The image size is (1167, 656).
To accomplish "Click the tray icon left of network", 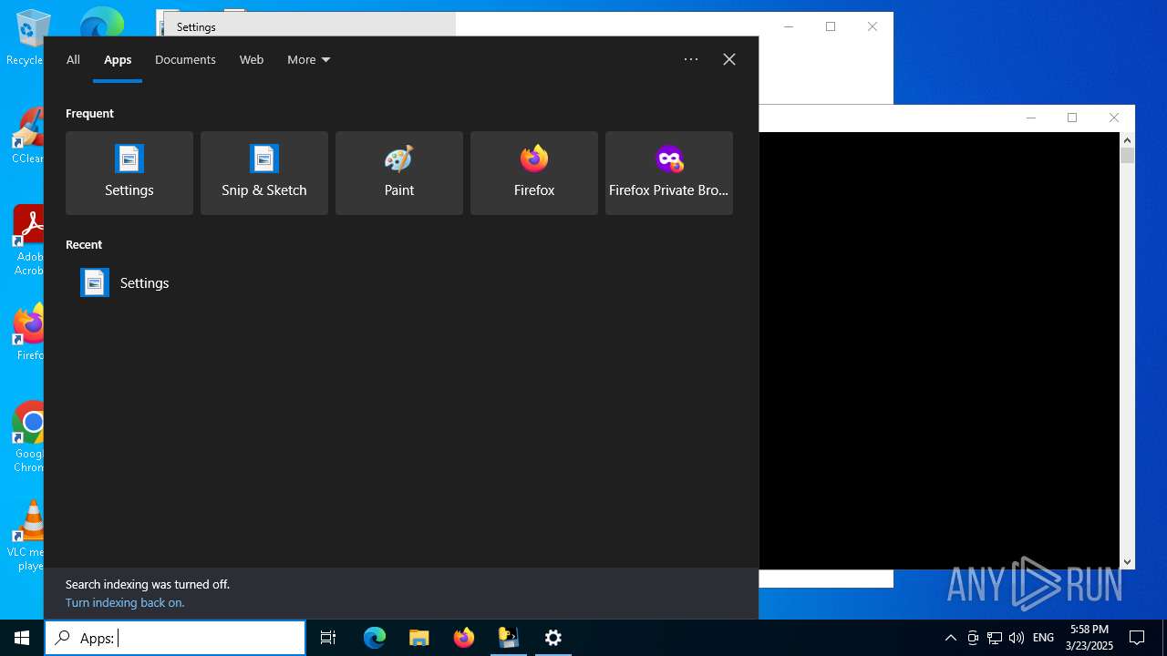I will [x=973, y=638].
